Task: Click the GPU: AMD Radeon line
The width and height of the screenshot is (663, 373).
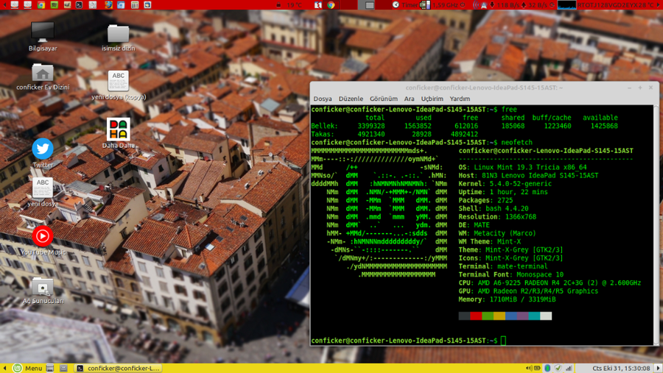Action: tap(528, 291)
